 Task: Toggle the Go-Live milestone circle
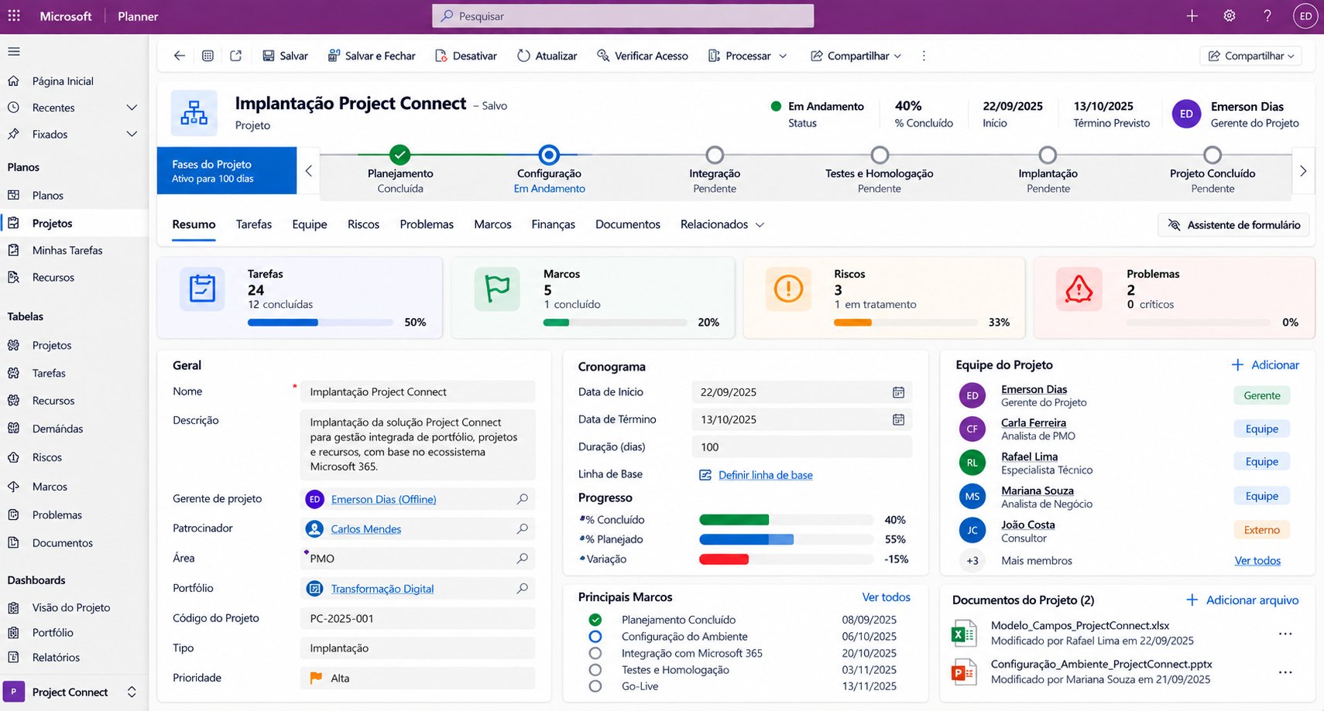click(x=595, y=686)
